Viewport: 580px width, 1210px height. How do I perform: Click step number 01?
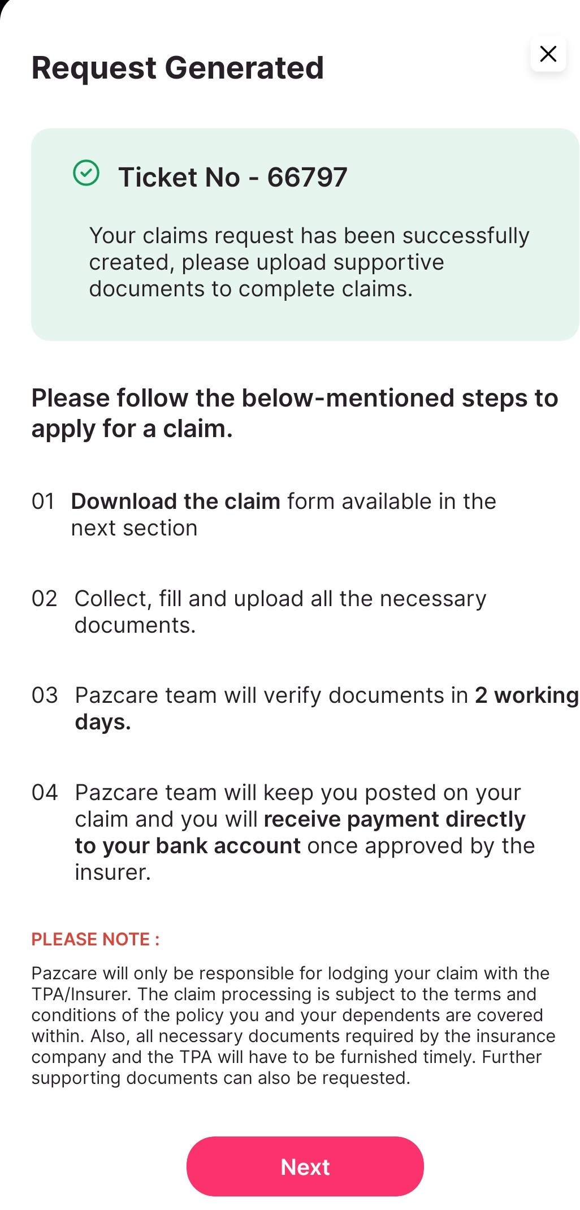tap(43, 502)
